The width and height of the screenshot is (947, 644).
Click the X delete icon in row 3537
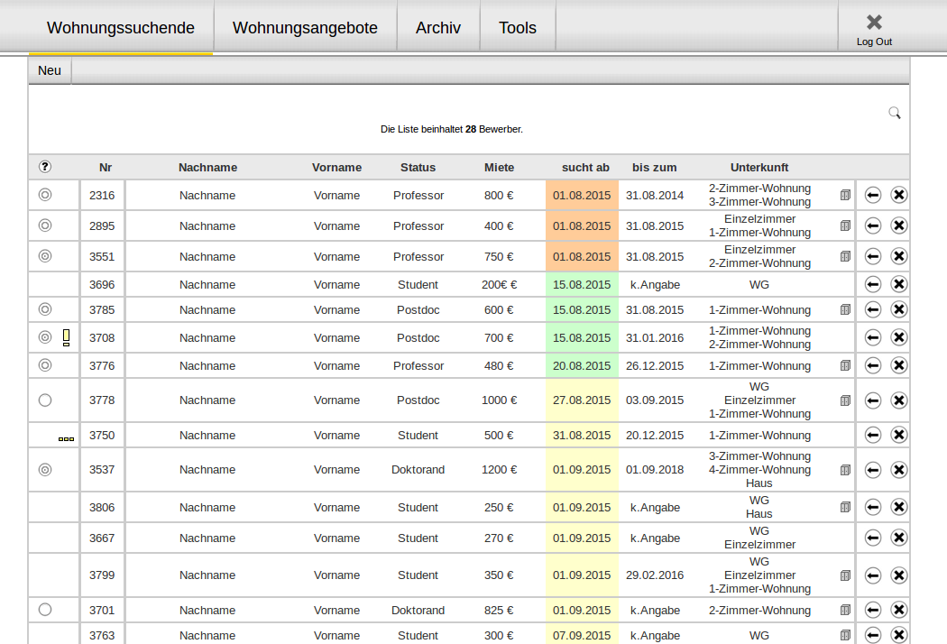click(898, 469)
